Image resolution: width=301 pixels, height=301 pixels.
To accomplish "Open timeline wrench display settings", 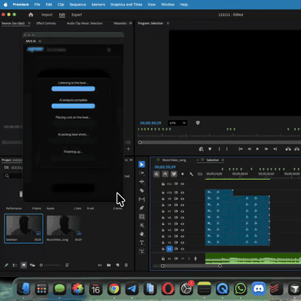I will point(191,174).
